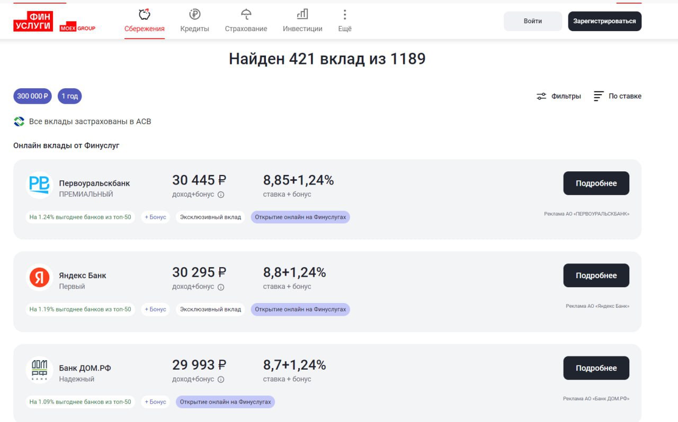Click the 8,8+1,24% rate
The height and width of the screenshot is (422, 678).
(x=295, y=272)
